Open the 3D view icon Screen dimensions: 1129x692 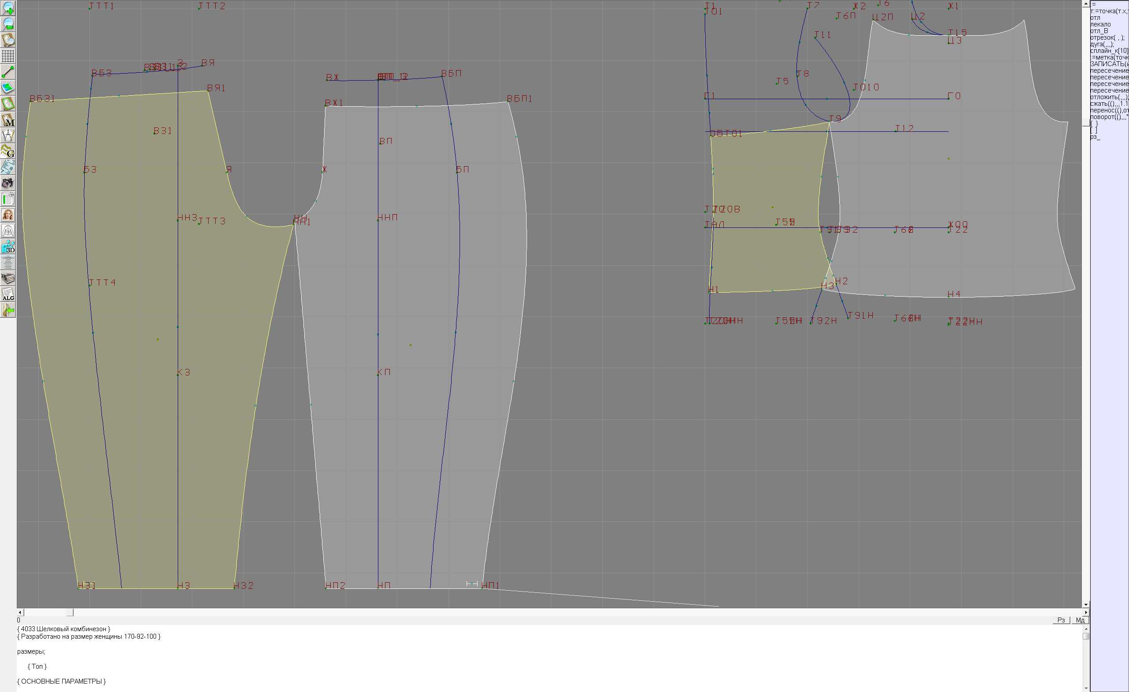[8, 247]
